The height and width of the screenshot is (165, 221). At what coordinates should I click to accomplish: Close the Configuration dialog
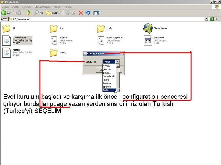[122, 54]
